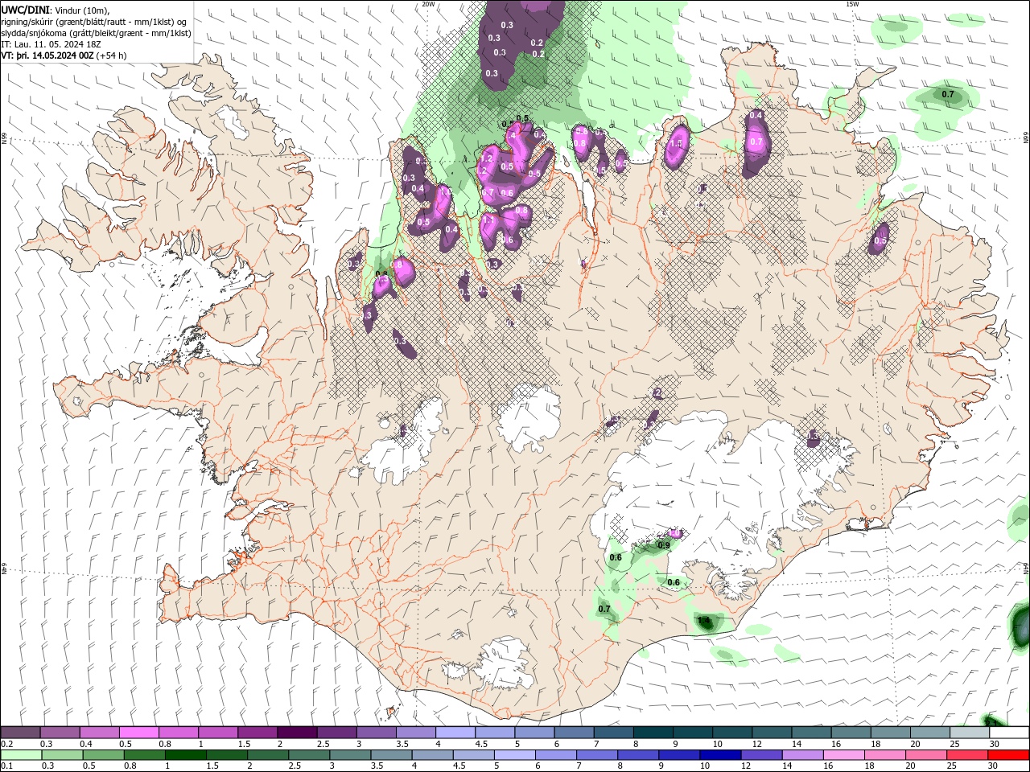The image size is (1030, 772).
Task: Select the 20W longitude label at top
Action: tap(428, 4)
